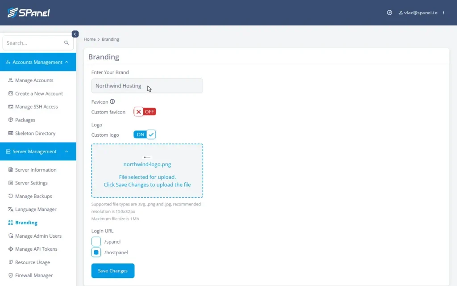The width and height of the screenshot is (457, 286).
Task: Click the /spanel label text
Action: 112,242
